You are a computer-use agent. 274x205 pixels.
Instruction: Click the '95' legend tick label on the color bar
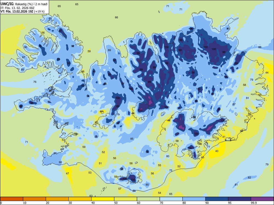pyautogui.click(x=230, y=203)
